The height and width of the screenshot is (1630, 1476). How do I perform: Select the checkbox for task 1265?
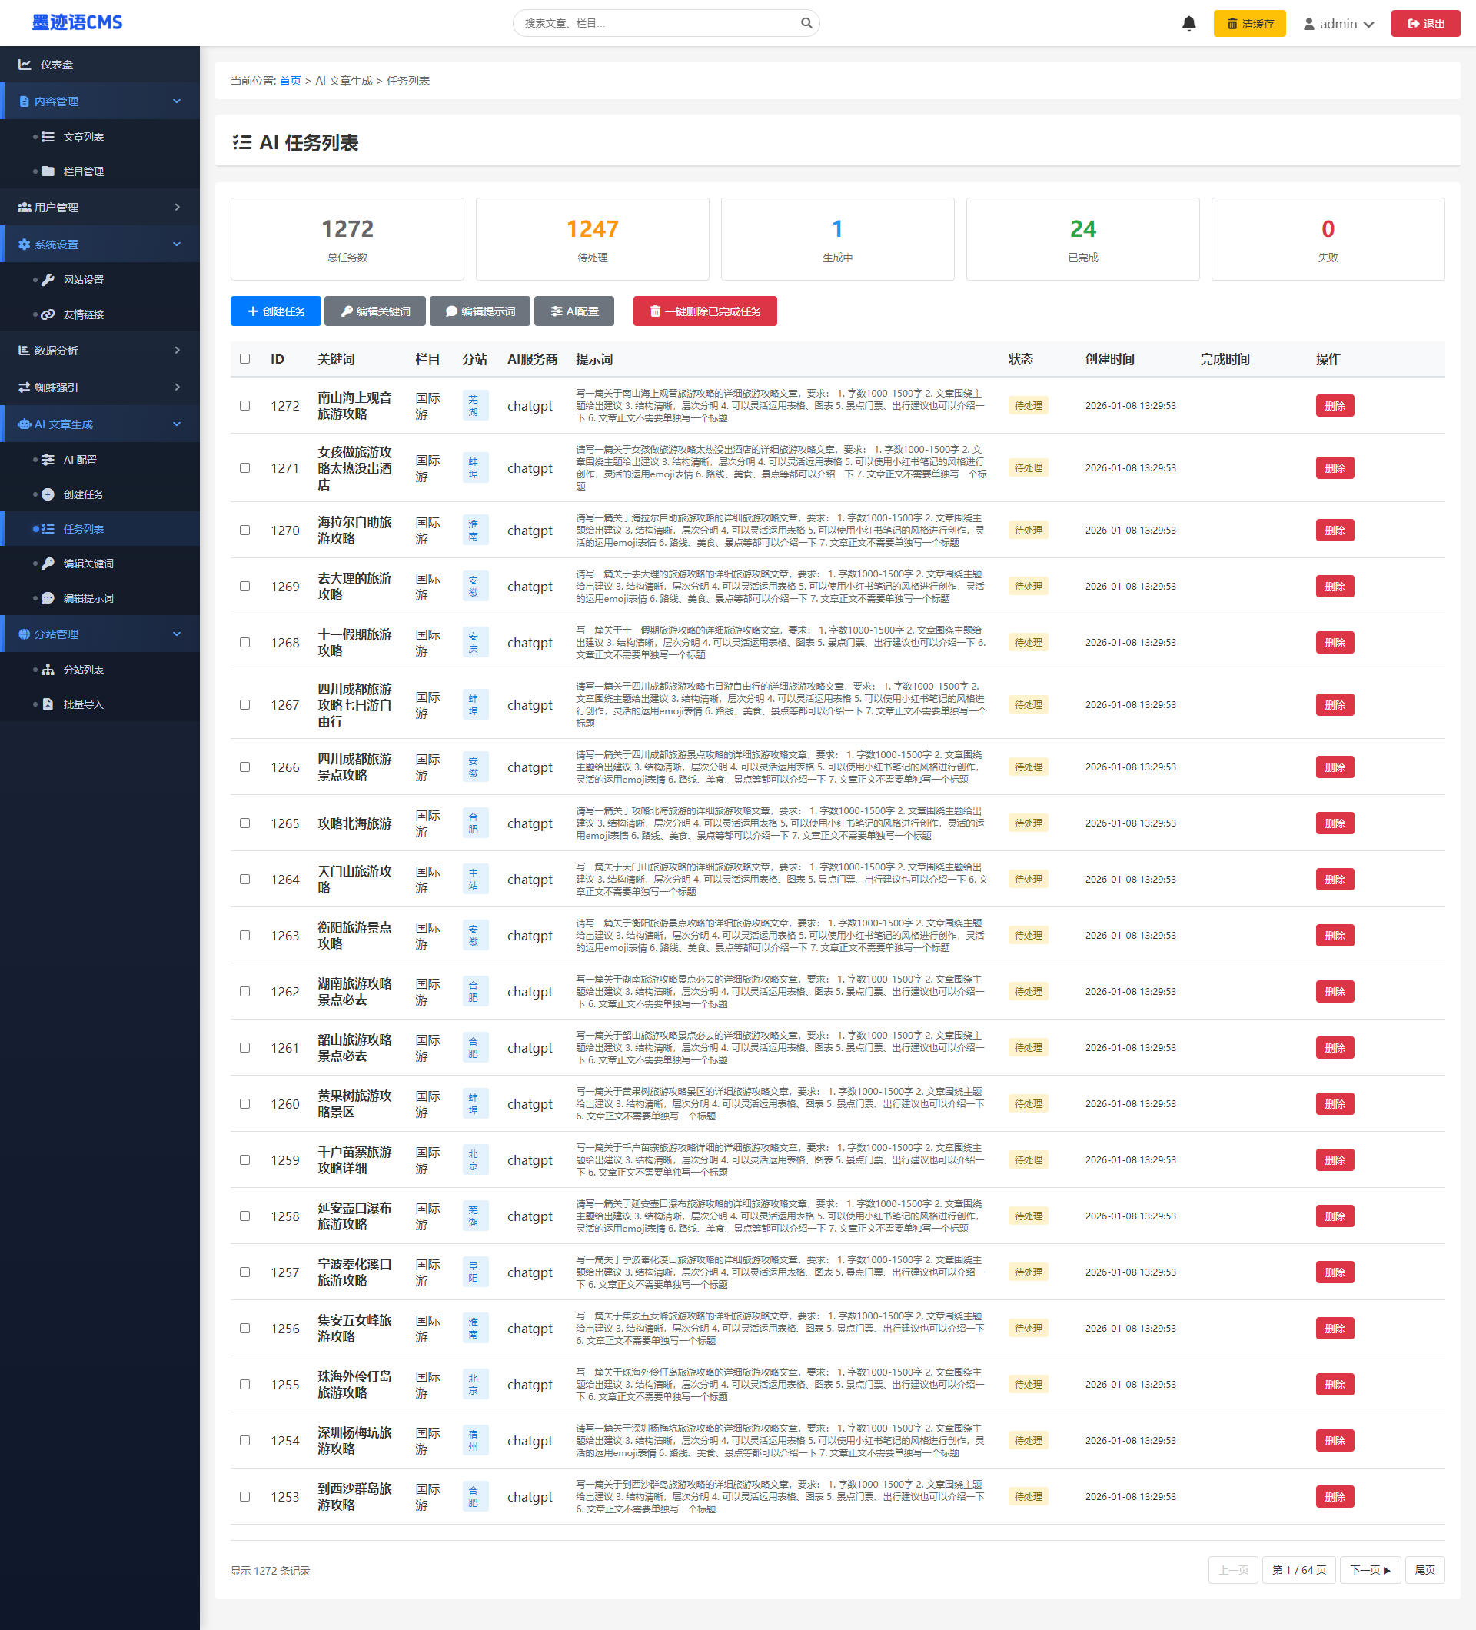point(245,823)
